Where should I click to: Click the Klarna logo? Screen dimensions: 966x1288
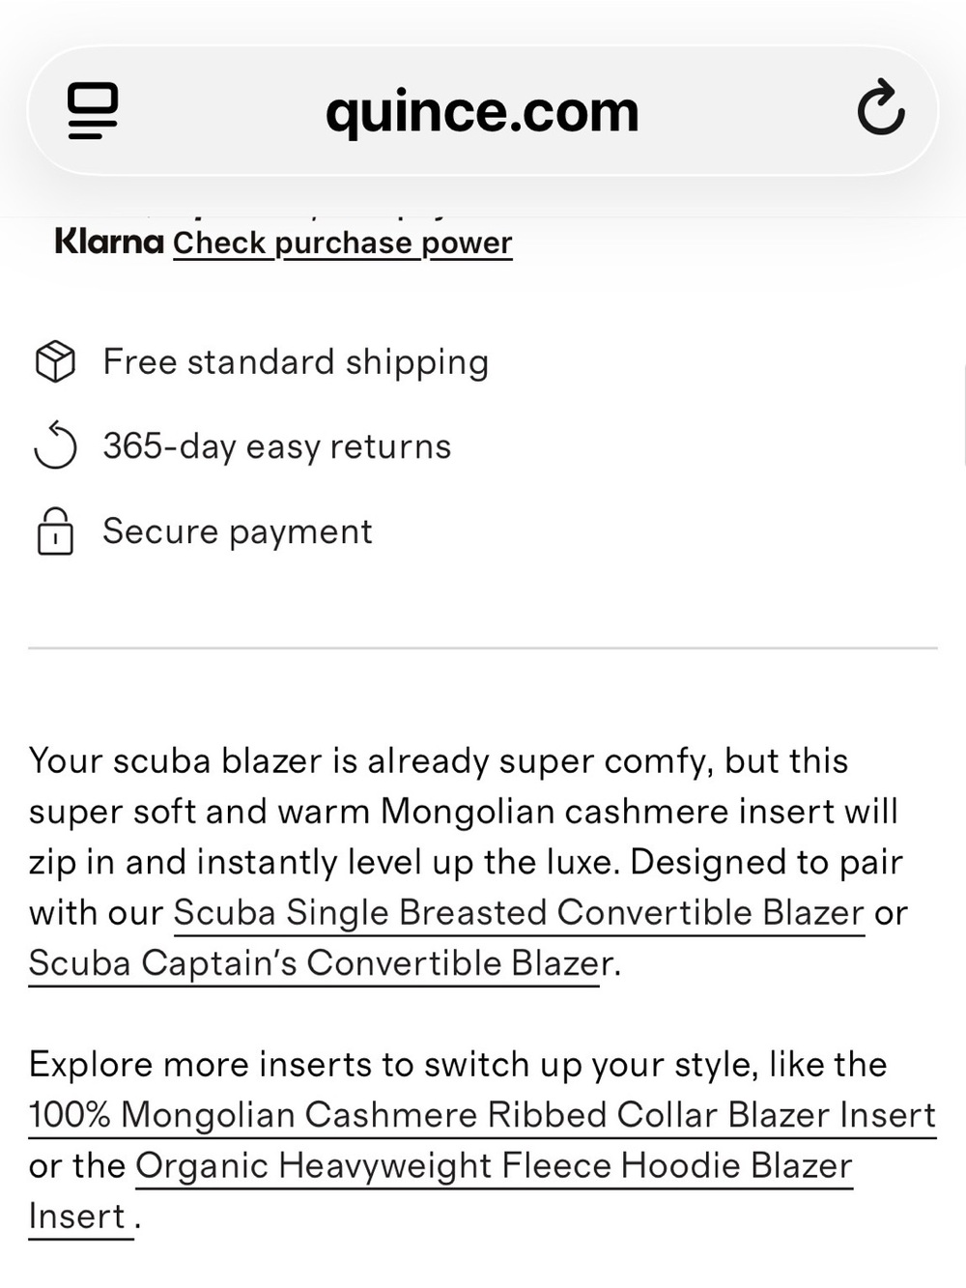tap(109, 241)
